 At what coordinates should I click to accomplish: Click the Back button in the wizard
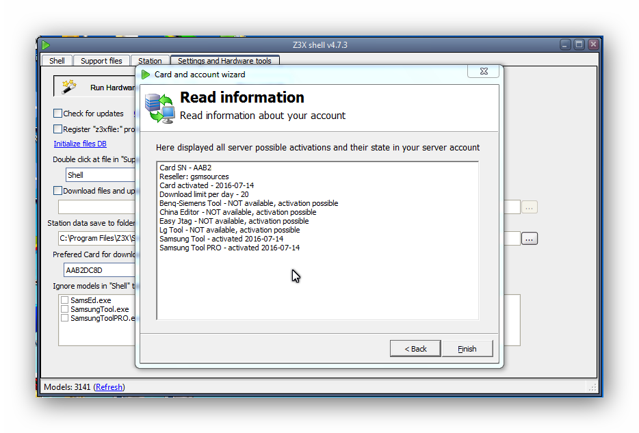point(415,349)
